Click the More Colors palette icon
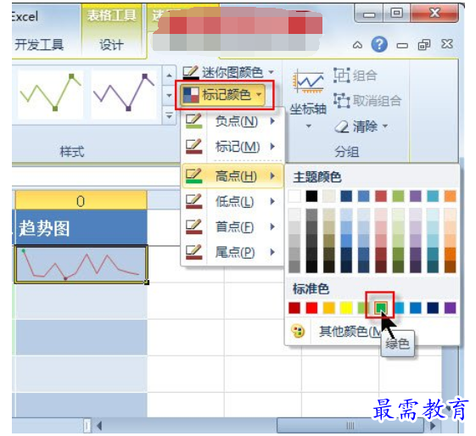476x436 pixels. [x=298, y=332]
